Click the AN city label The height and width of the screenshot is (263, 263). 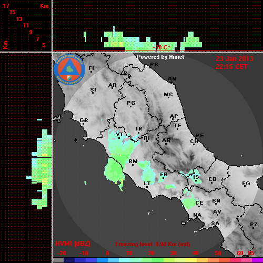172,79
